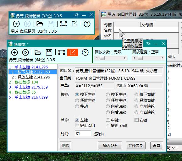This screenshot has width=182, height=161.
Task: Click the 父句柄 field in 窗口管理器
Action: pos(166,25)
